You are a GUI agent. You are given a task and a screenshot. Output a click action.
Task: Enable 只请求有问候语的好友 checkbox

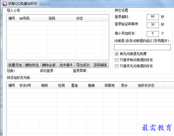coord(117,60)
